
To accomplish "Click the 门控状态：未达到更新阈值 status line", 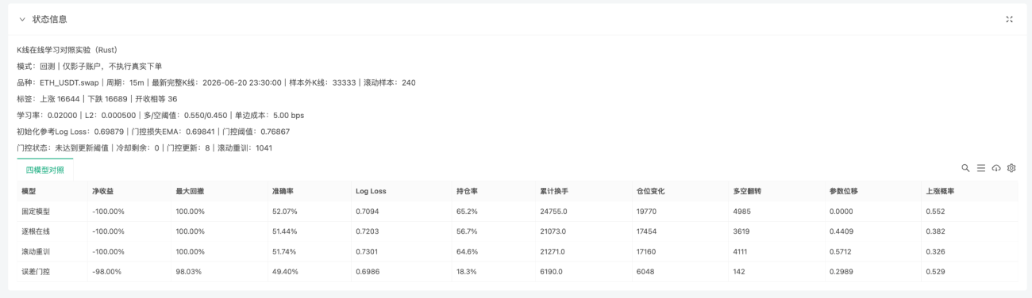I will click(x=144, y=147).
